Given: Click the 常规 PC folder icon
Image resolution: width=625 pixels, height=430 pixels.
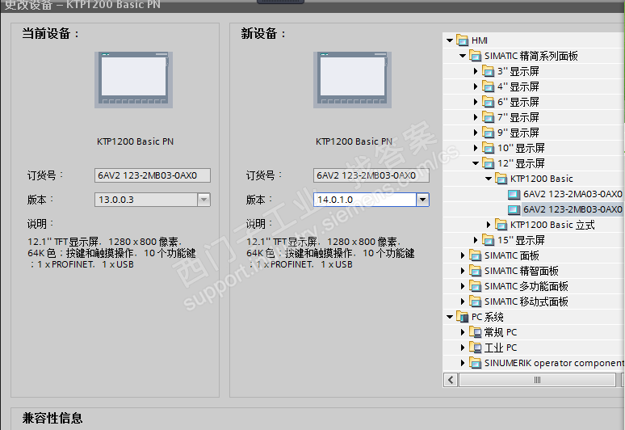Looking at the screenshot, I should coord(475,332).
